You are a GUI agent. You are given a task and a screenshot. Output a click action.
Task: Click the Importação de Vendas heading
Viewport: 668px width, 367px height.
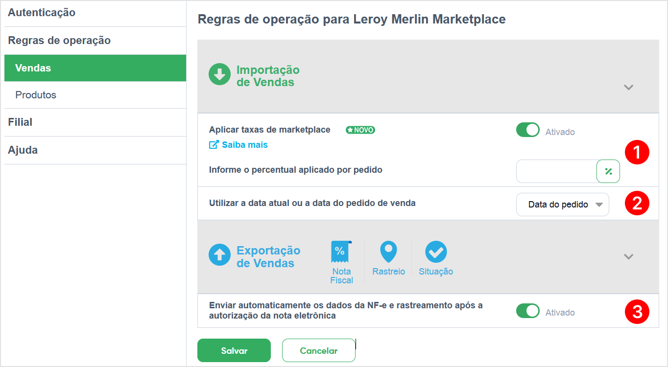(x=268, y=76)
